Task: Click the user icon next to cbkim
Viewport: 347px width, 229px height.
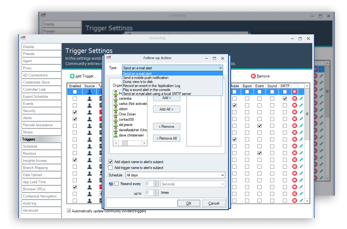Action: coord(116,109)
